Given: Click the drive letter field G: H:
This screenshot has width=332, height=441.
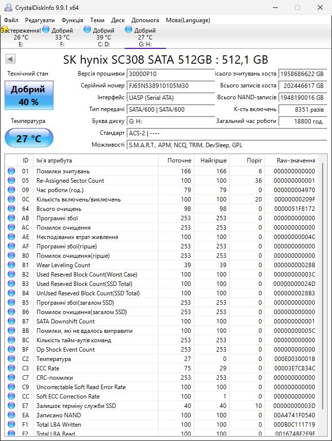Looking at the screenshot, I should 170,121.
